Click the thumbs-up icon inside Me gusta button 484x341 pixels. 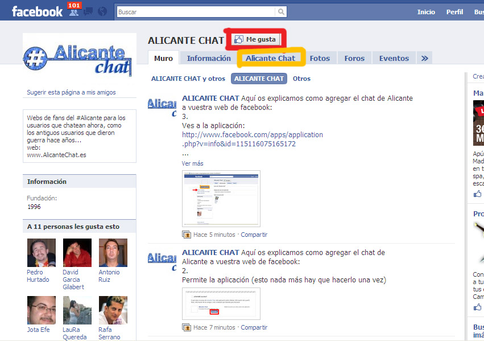point(238,39)
